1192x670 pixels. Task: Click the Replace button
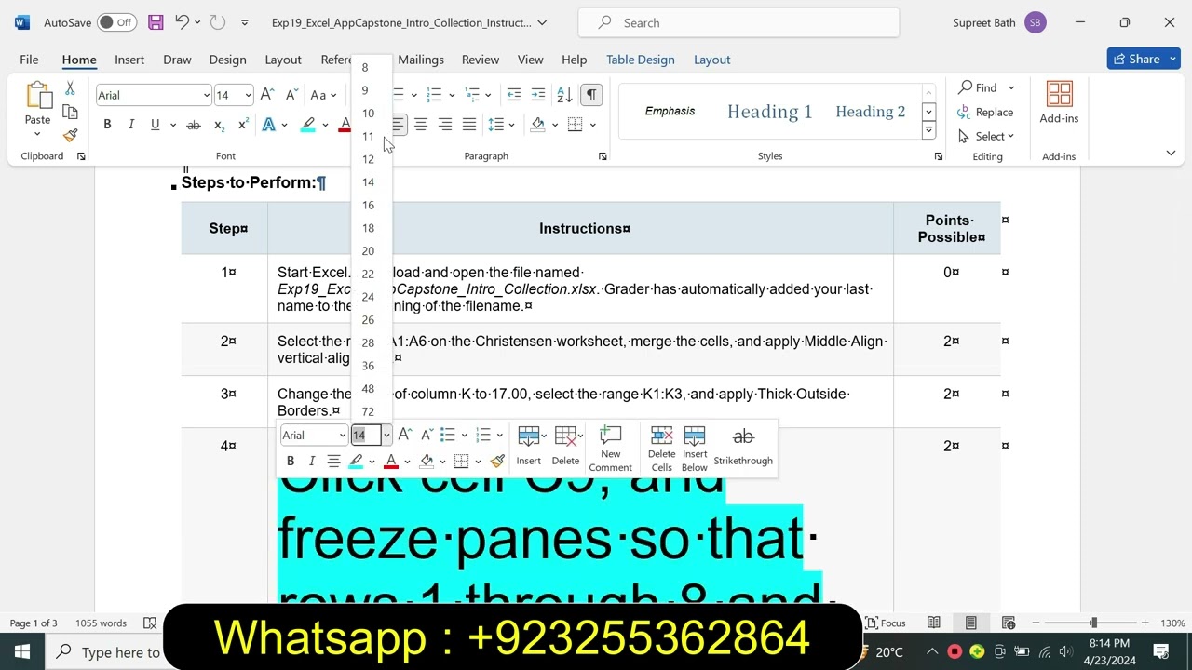tap(985, 112)
